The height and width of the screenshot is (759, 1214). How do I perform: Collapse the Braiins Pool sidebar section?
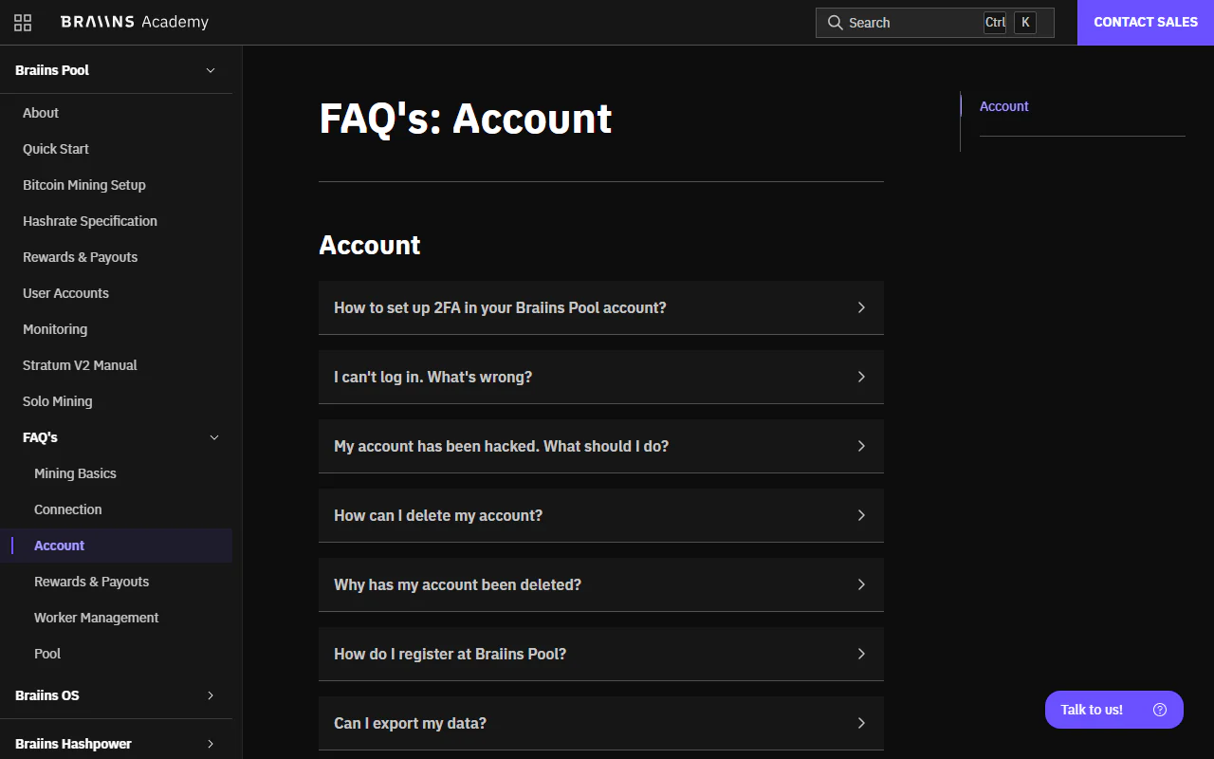click(x=211, y=70)
